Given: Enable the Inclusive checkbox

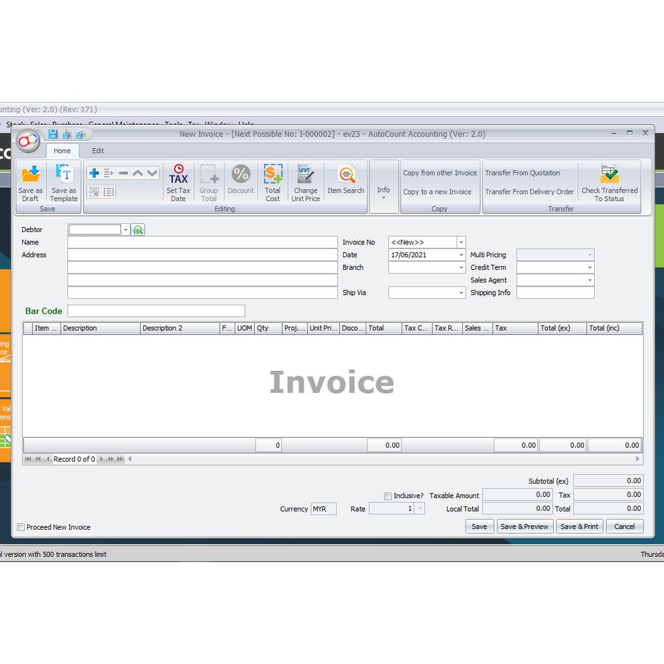Looking at the screenshot, I should point(388,496).
